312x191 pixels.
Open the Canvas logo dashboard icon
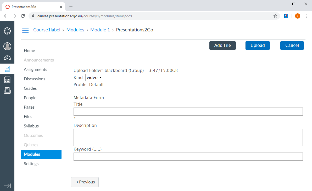[7, 31]
